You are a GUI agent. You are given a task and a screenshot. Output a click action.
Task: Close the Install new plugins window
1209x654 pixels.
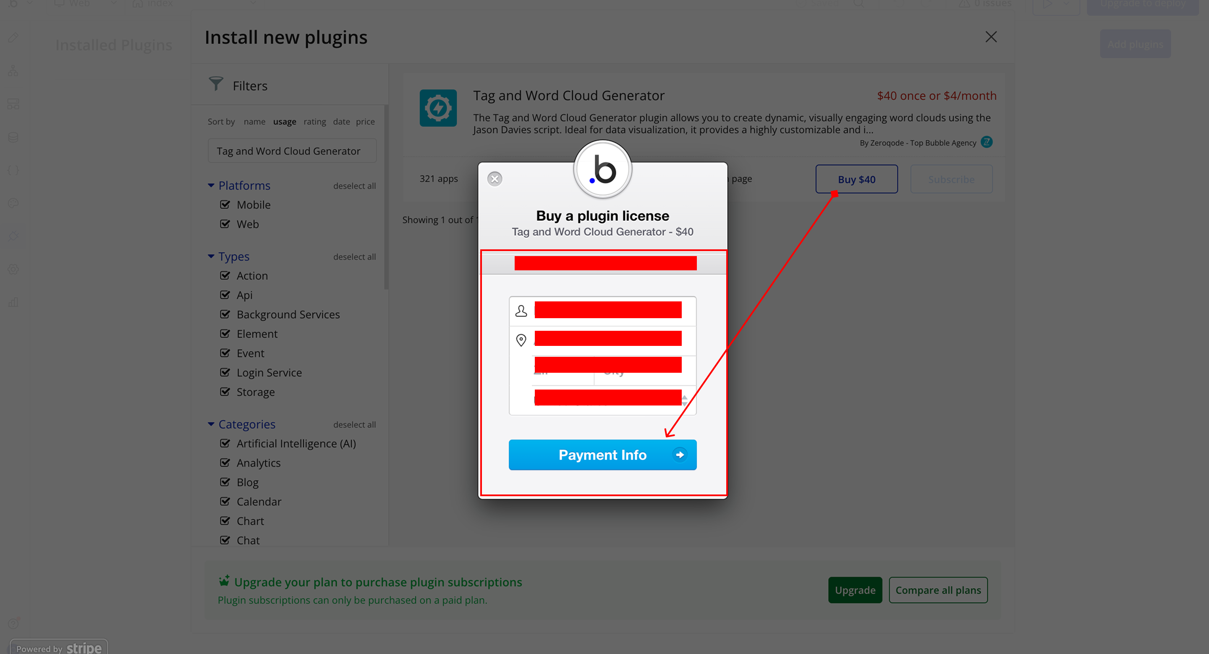click(x=991, y=37)
